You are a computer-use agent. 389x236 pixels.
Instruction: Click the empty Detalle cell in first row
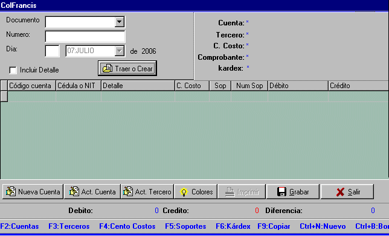point(138,97)
